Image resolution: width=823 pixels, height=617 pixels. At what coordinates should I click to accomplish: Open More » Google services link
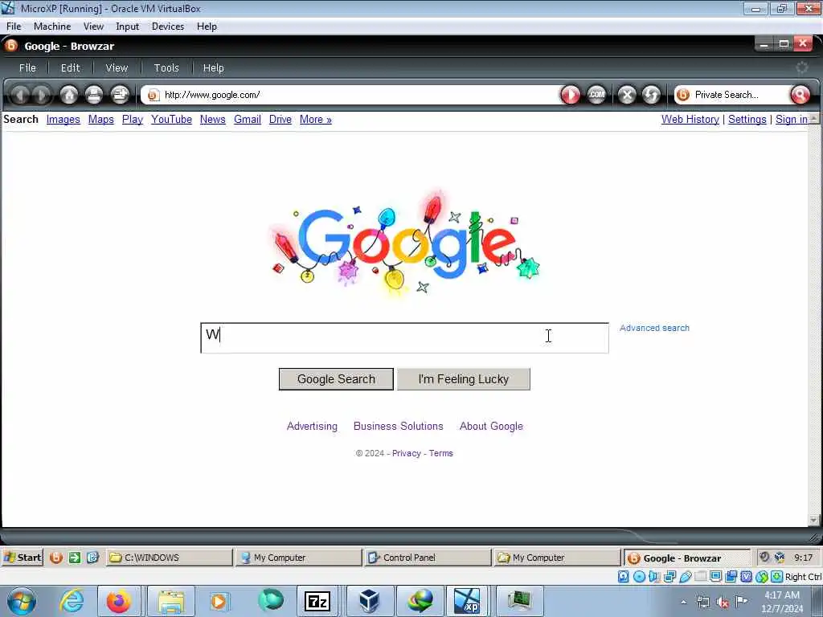tap(315, 120)
